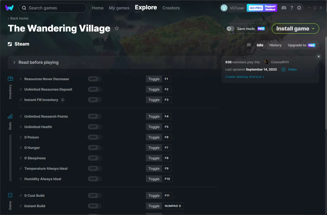
Task: Turn on 0 Poison switch
Action: (x=95, y=137)
